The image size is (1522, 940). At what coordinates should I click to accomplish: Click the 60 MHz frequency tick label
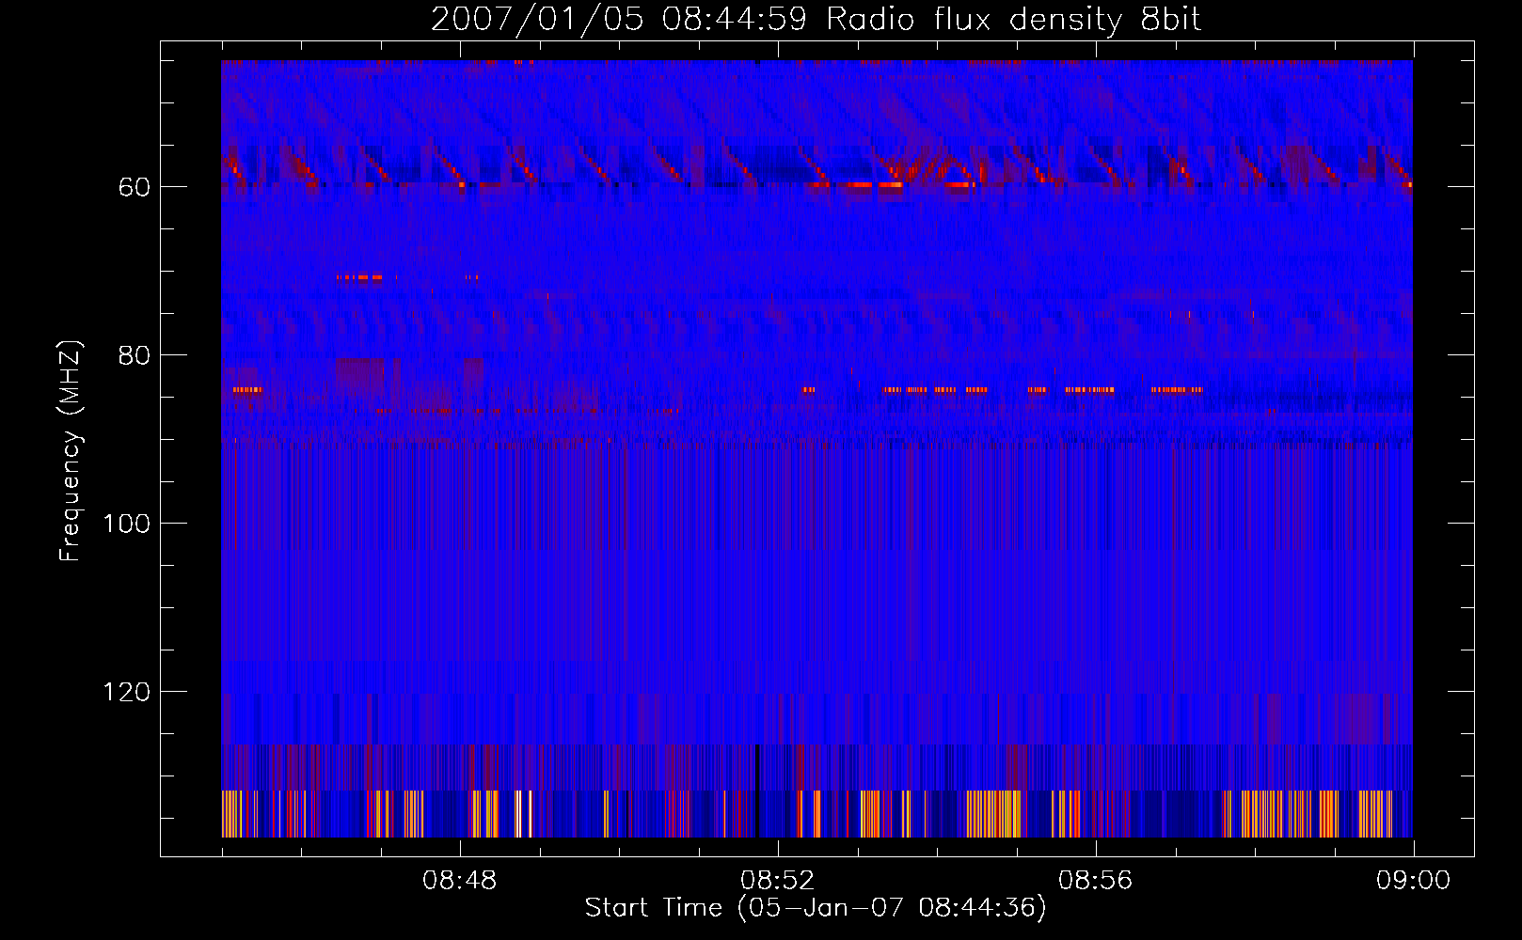(x=135, y=187)
